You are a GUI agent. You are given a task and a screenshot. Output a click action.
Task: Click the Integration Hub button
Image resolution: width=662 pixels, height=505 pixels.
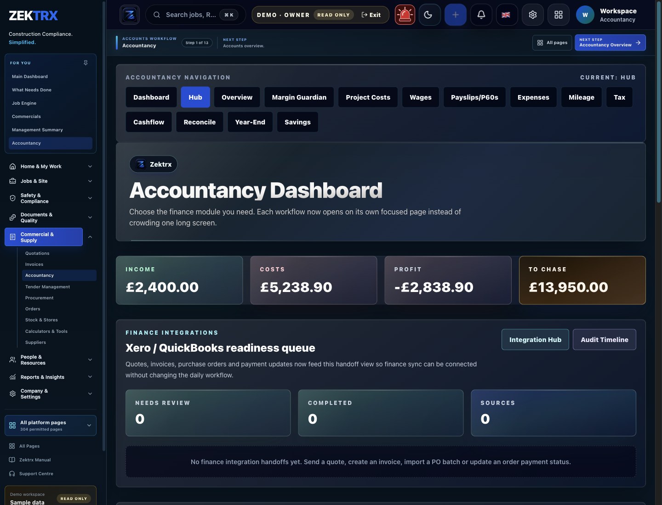point(535,340)
